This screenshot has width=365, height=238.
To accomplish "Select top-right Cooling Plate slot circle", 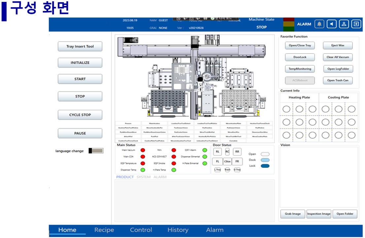I will pyautogui.click(x=351, y=109).
